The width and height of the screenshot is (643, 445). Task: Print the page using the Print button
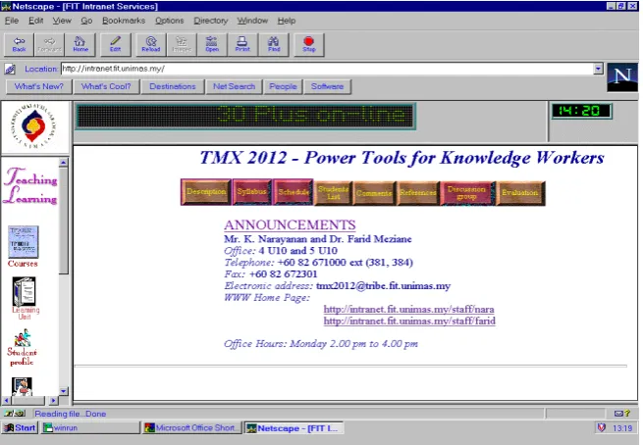point(242,44)
